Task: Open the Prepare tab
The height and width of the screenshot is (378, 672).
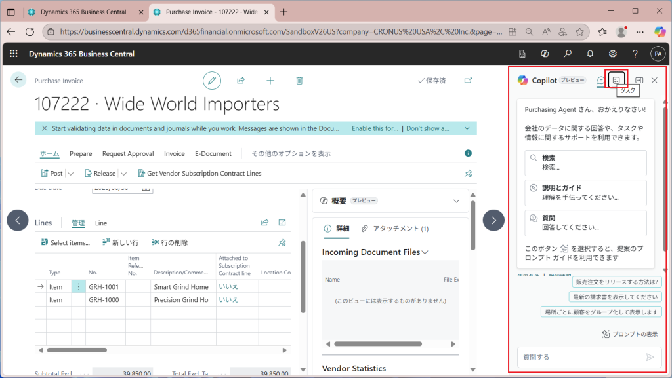Action: [x=81, y=153]
